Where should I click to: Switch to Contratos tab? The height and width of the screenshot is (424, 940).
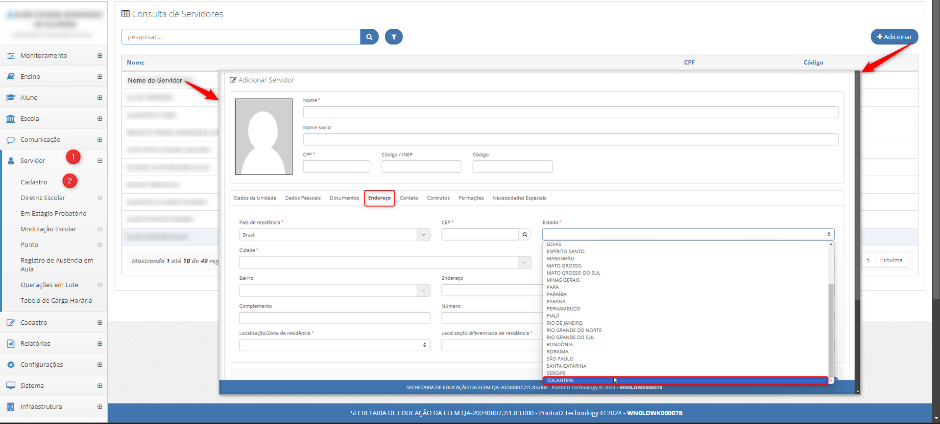(438, 198)
